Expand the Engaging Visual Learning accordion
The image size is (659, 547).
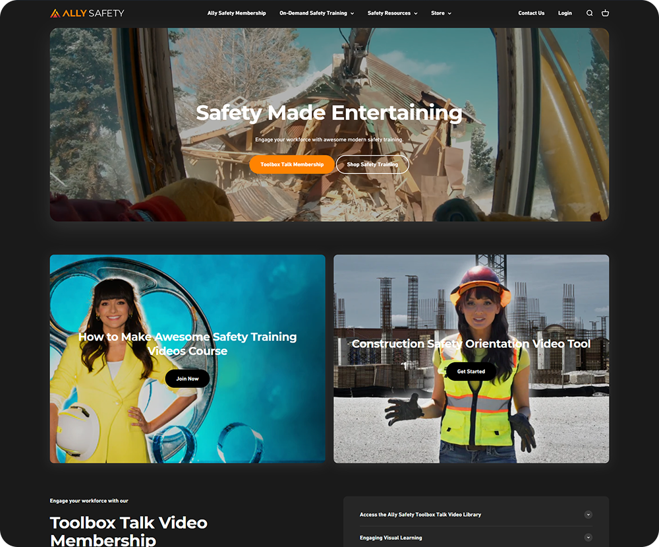click(476, 538)
